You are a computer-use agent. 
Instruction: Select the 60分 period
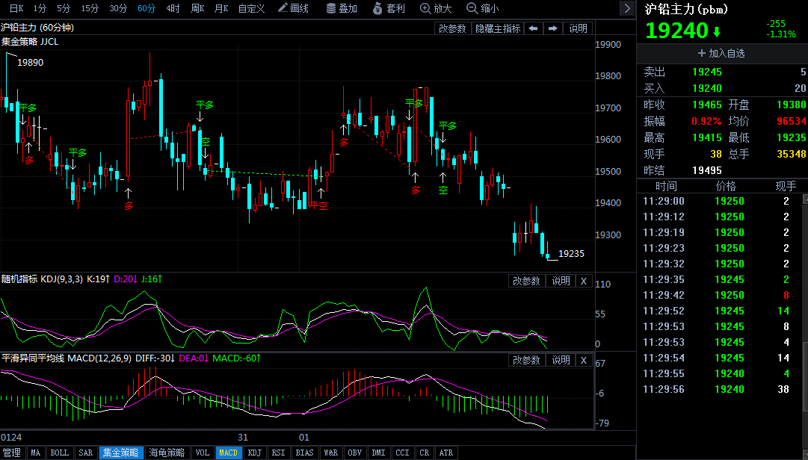click(147, 8)
